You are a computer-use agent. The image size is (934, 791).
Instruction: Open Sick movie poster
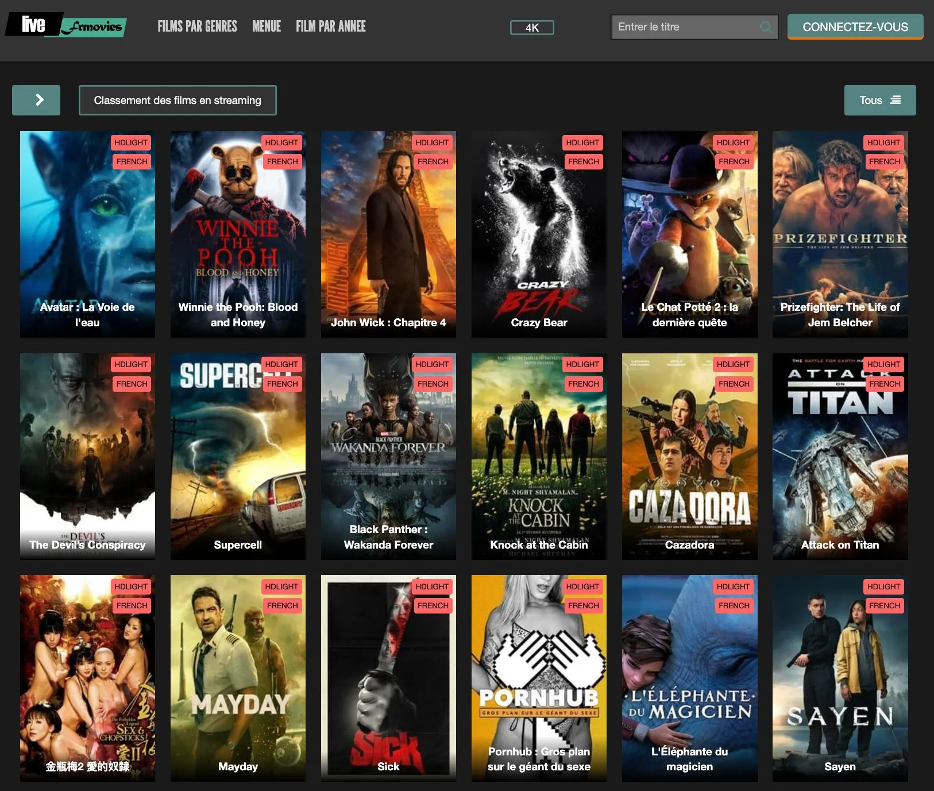tap(388, 678)
